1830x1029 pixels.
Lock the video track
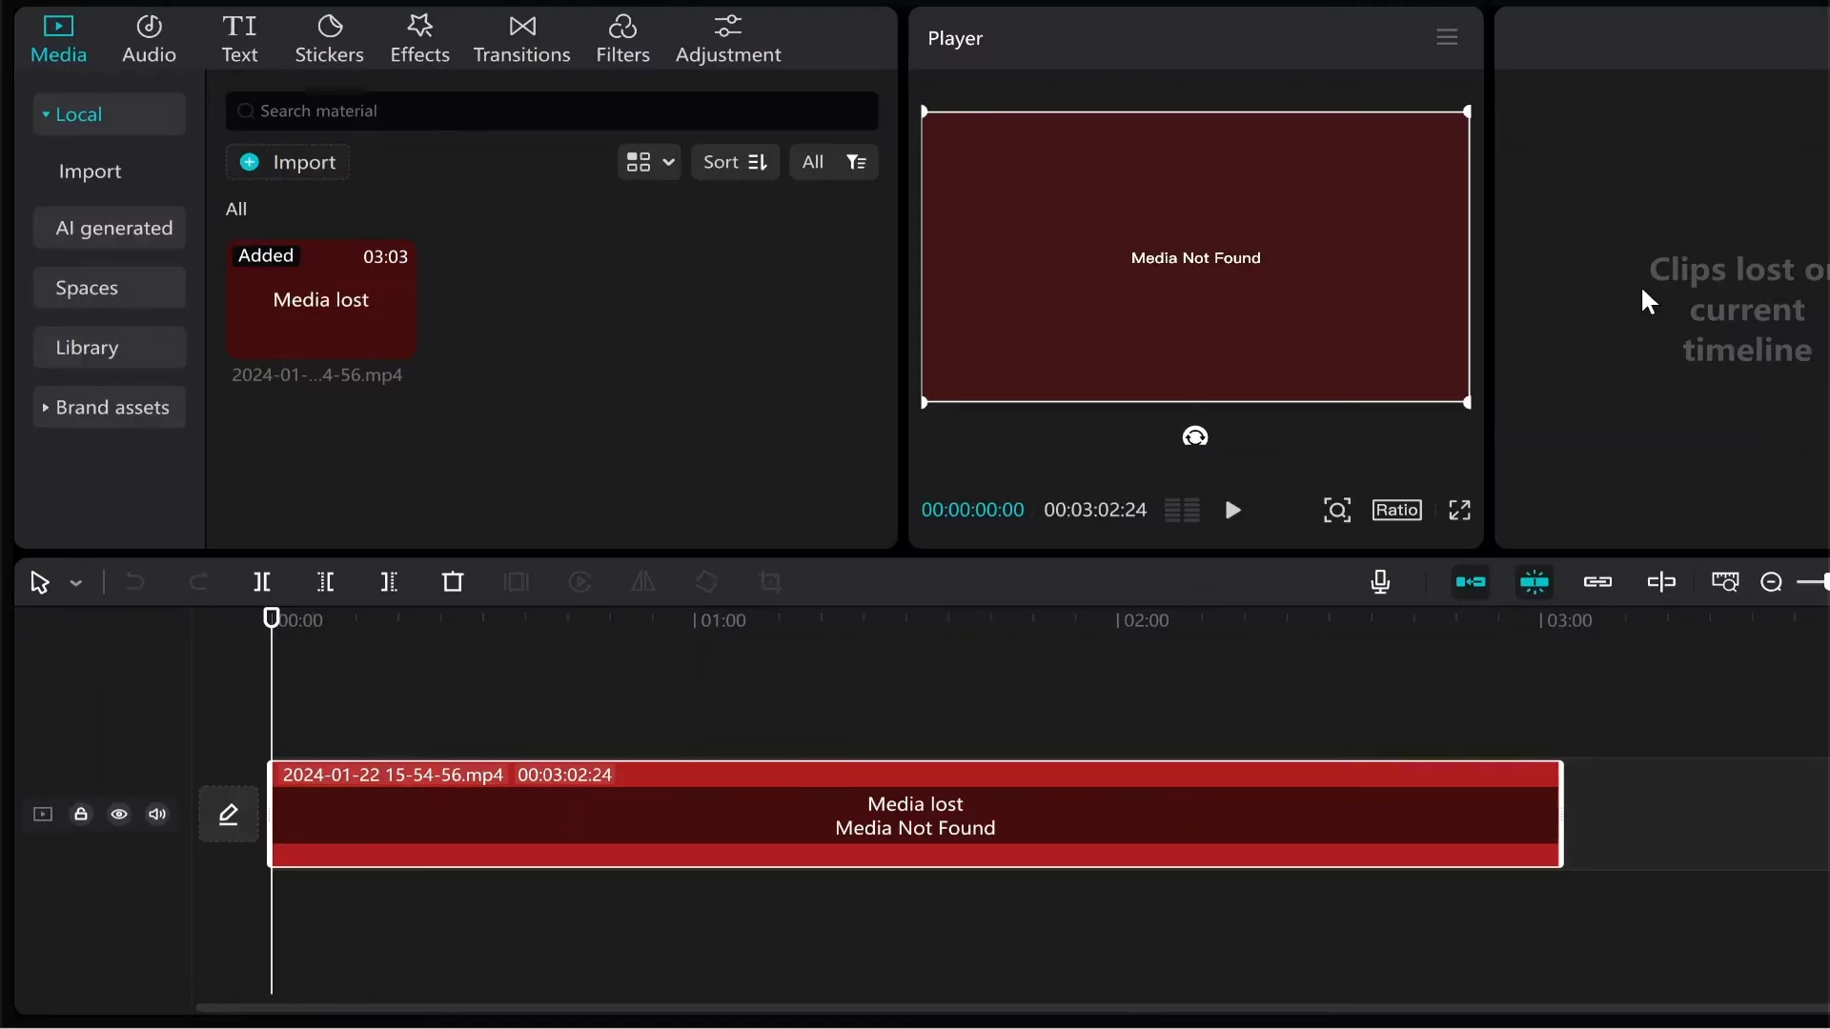[81, 815]
